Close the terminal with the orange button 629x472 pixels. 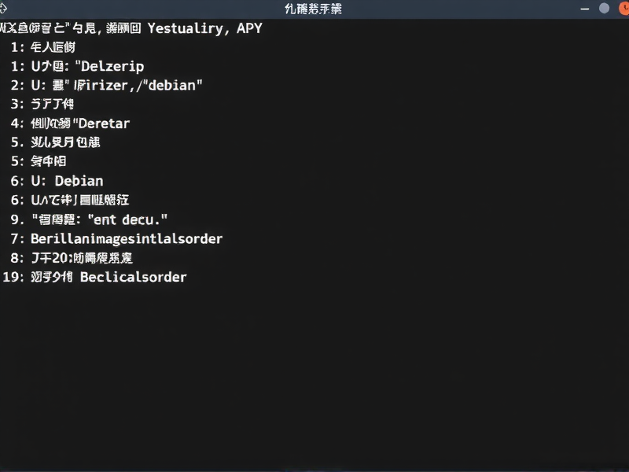(621, 9)
